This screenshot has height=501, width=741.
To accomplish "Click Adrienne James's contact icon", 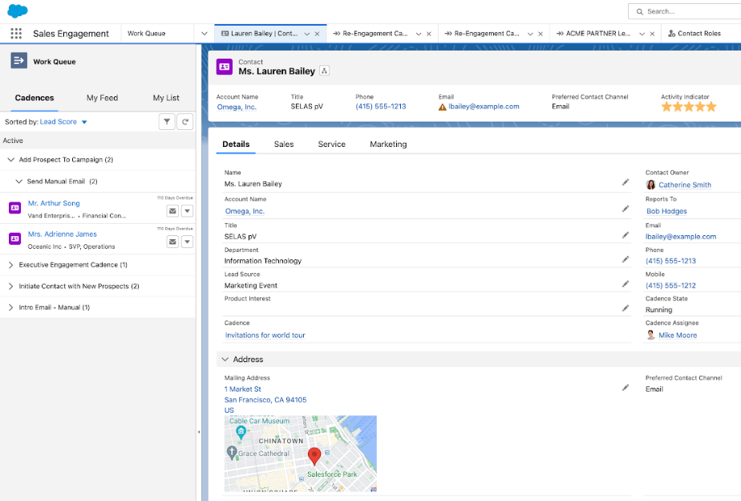I will [x=15, y=238].
